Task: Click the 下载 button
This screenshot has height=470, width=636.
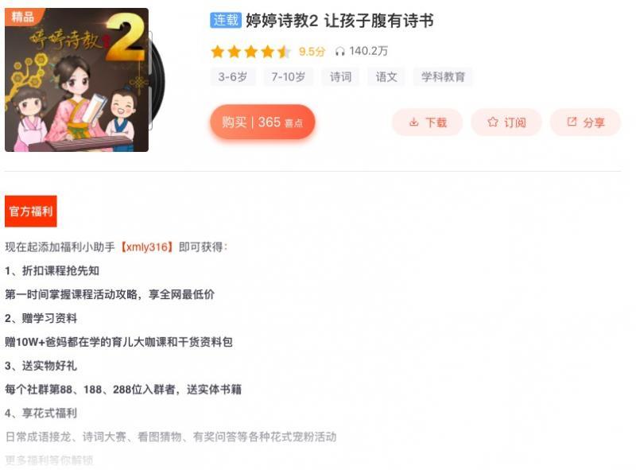Action: click(427, 122)
